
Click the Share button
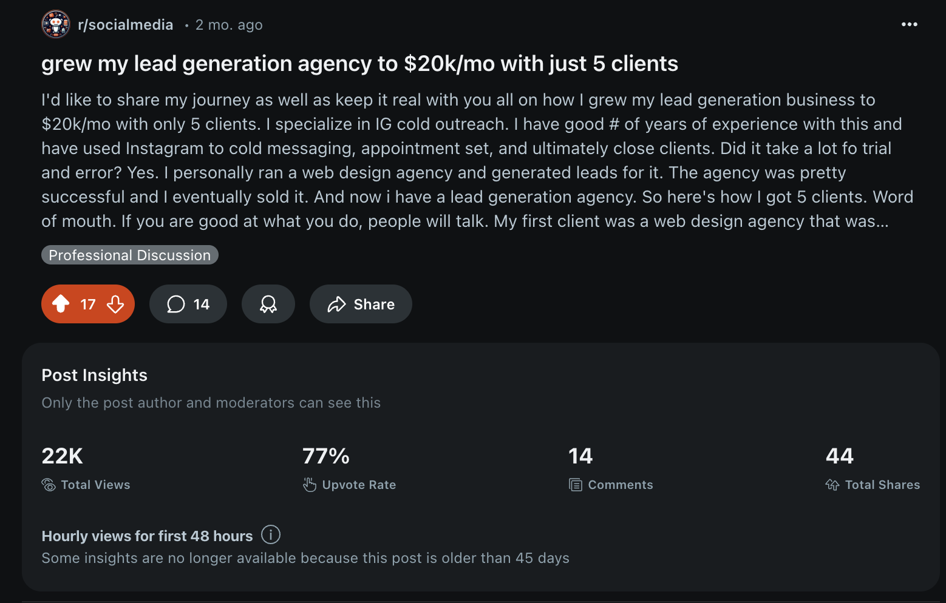click(361, 304)
